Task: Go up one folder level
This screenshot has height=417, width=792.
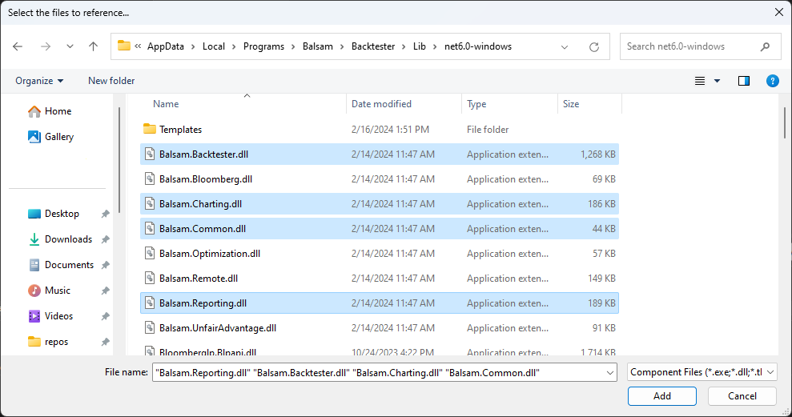Action: tap(93, 46)
